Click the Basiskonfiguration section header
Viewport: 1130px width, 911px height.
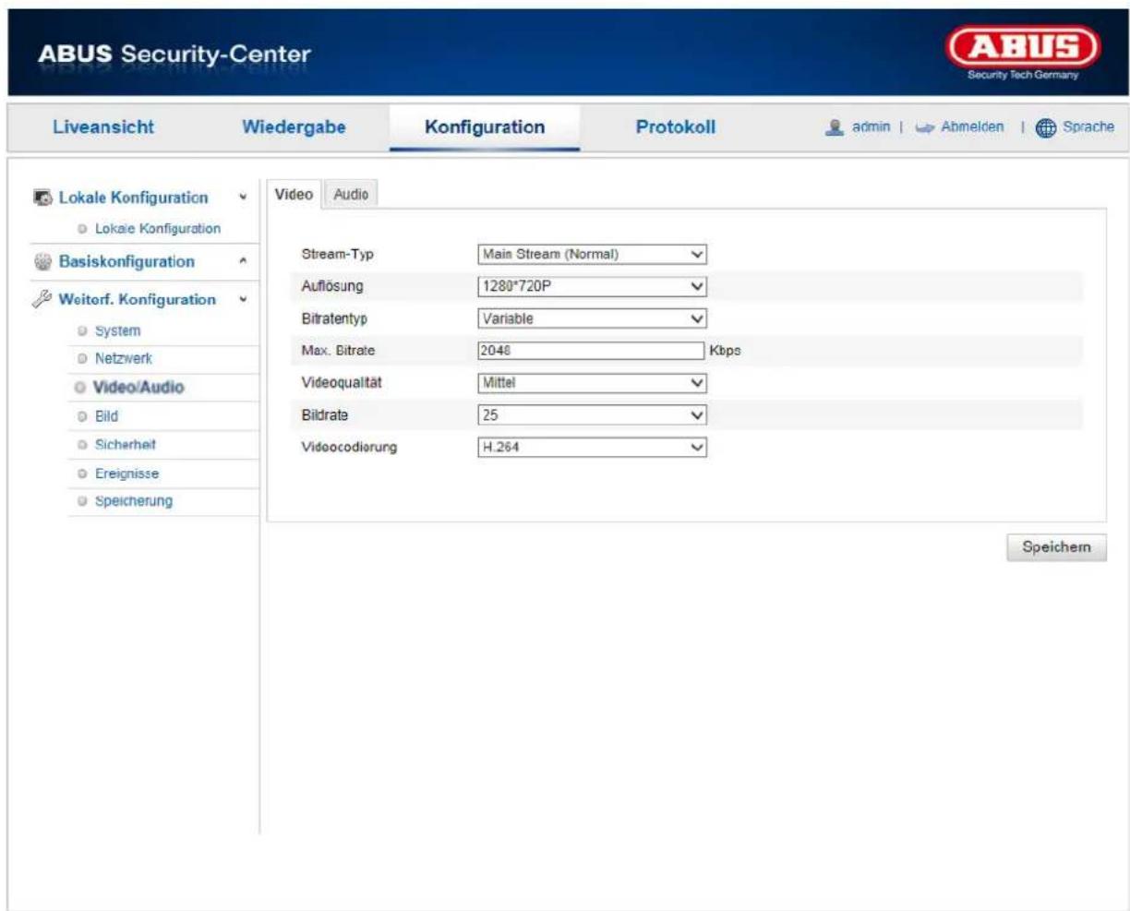[x=126, y=262]
